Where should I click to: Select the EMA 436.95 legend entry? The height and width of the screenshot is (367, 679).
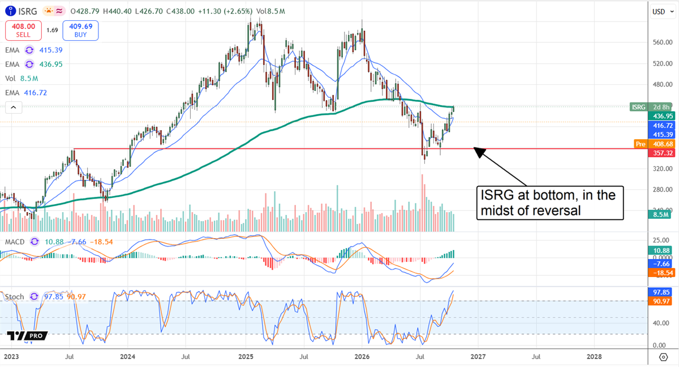34,64
